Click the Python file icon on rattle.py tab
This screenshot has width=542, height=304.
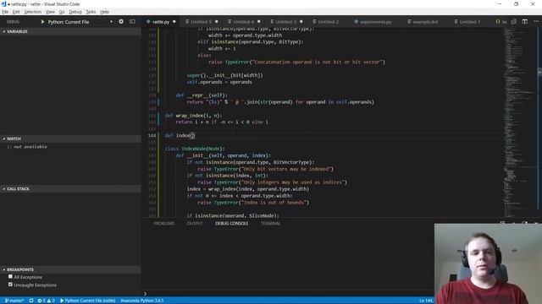148,22
